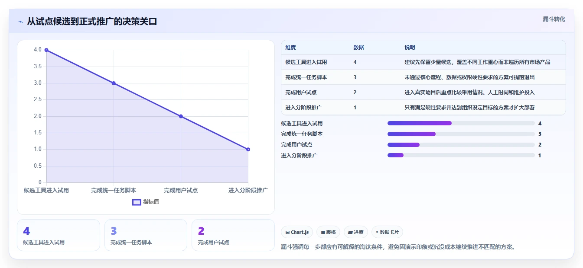Click the 说明 column header

[410, 48]
